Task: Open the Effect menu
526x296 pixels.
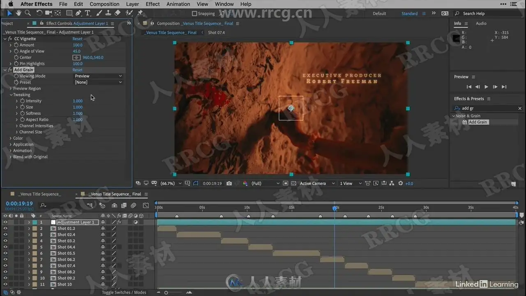Action: (x=152, y=4)
